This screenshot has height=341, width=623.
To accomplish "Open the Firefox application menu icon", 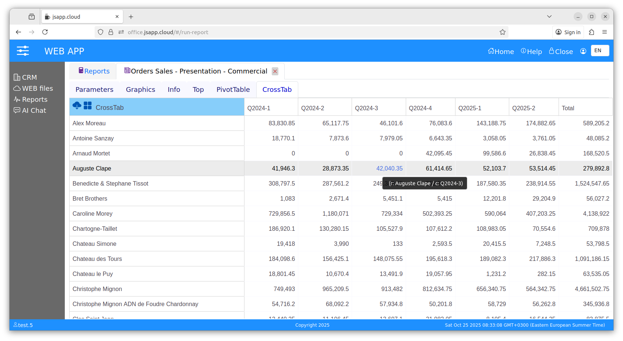I will (605, 32).
